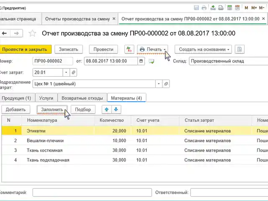Click the N column header

pyautogui.click(x=12, y=120)
